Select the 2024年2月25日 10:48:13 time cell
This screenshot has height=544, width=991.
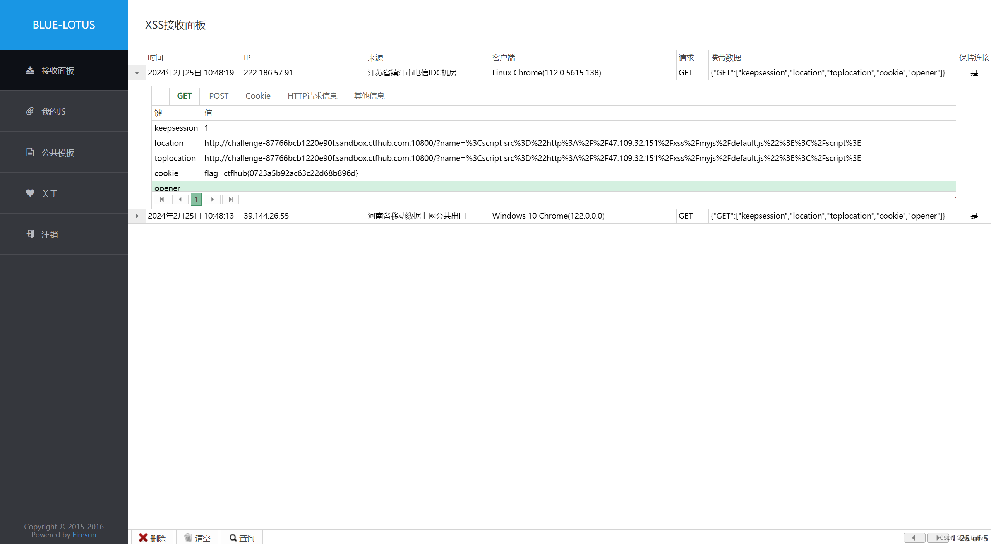(194, 216)
